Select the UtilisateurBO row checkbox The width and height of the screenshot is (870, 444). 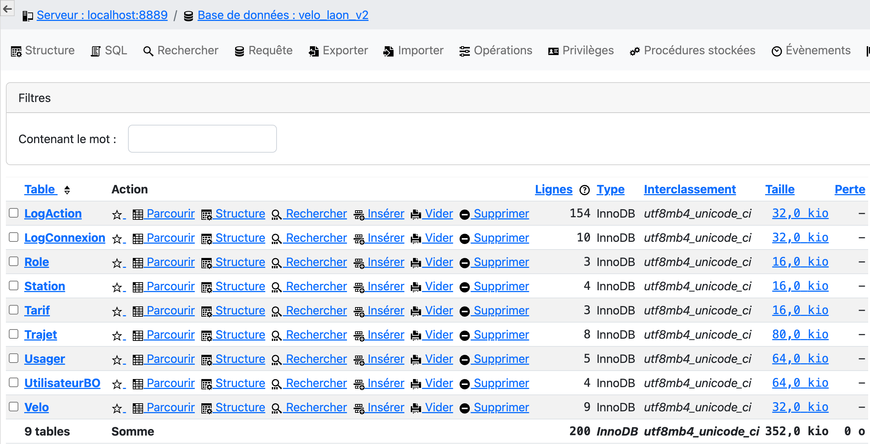(14, 383)
